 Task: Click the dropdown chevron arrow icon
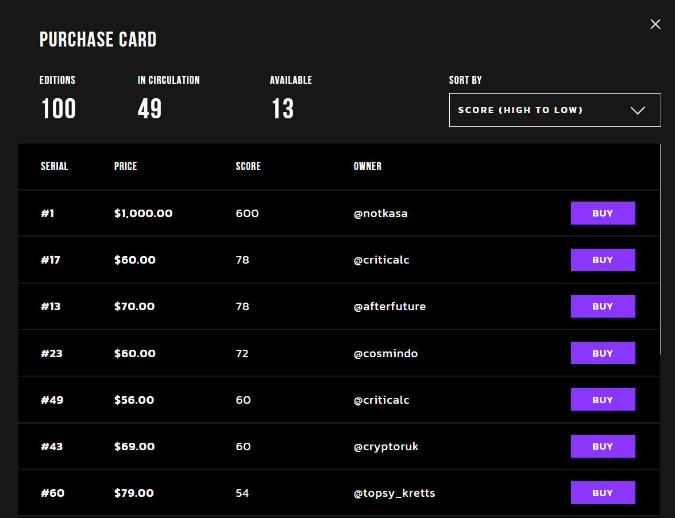pos(638,110)
